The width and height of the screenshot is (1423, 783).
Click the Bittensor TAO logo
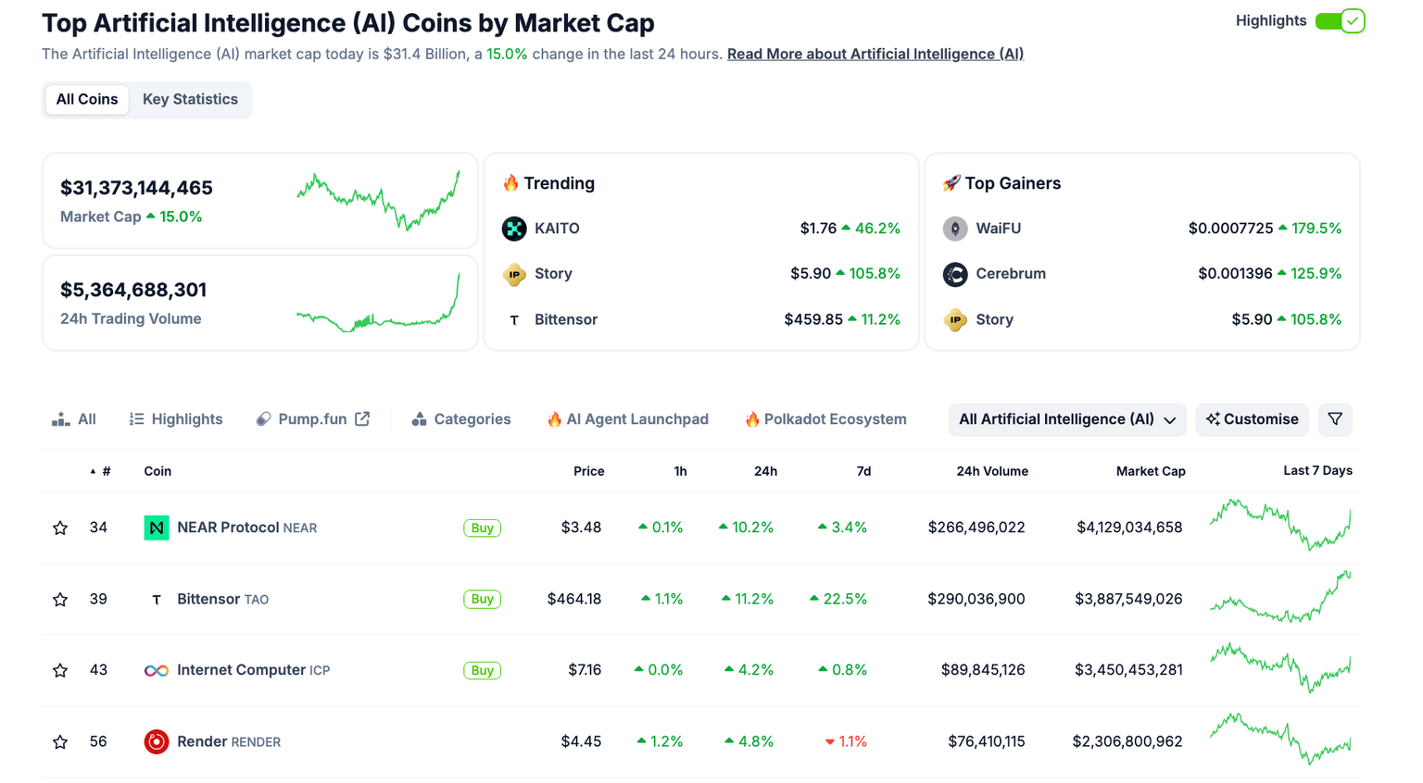point(157,599)
